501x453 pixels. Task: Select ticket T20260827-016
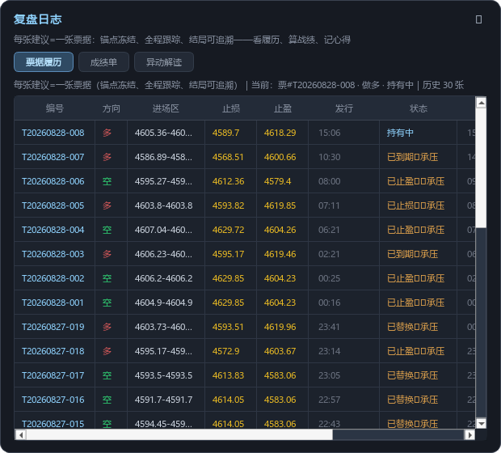coord(53,400)
